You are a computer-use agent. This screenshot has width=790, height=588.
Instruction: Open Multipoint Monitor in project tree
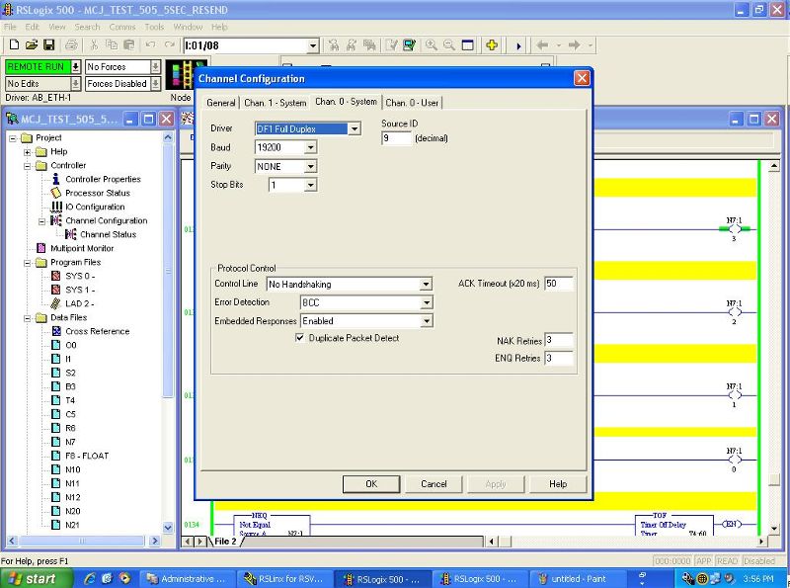pos(82,248)
